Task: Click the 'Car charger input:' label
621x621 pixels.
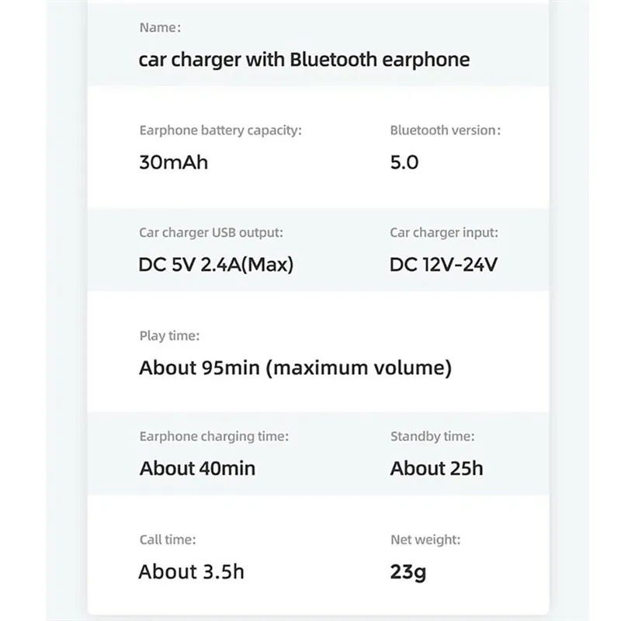Action: [444, 232]
